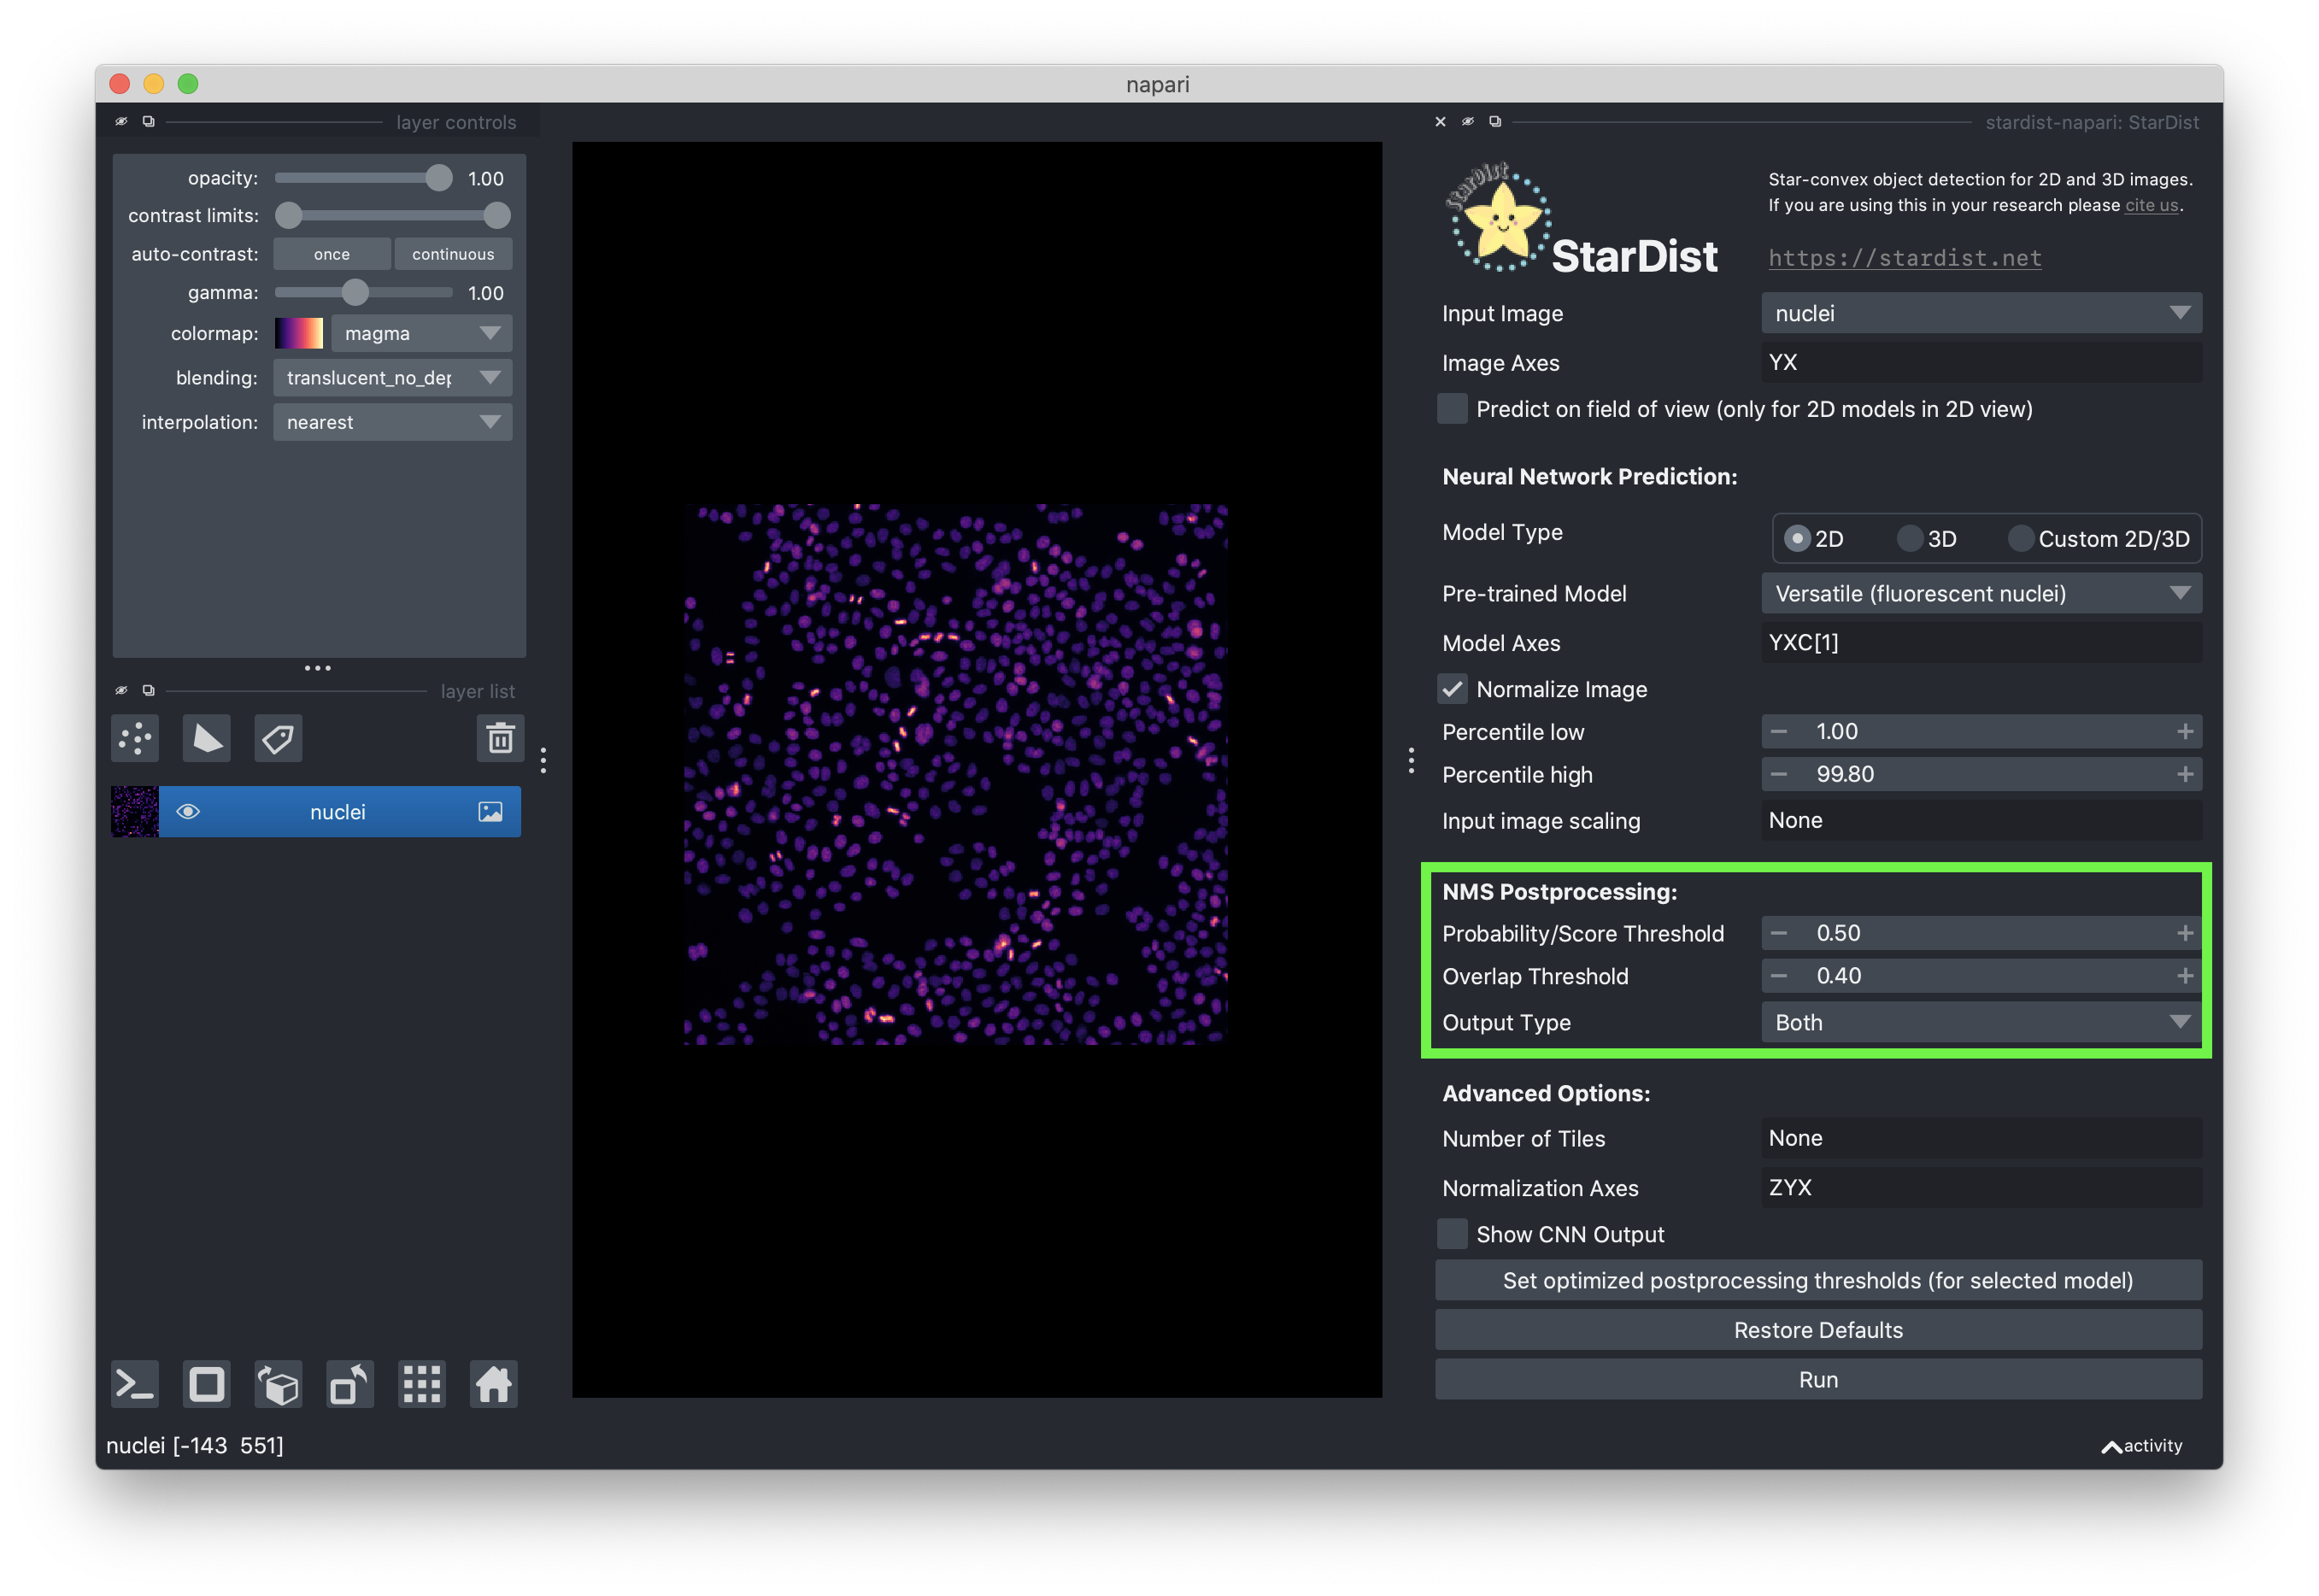Viewport: 2319px width, 1596px height.
Task: Open the napari console
Action: tap(135, 1385)
